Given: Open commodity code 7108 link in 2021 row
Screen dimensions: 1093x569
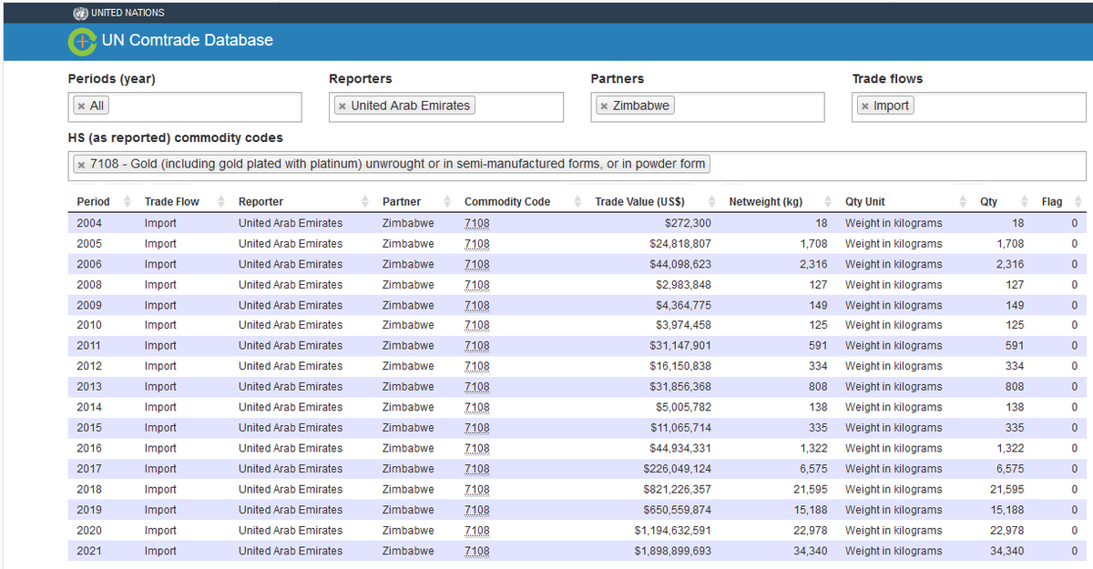Looking at the screenshot, I should [476, 551].
